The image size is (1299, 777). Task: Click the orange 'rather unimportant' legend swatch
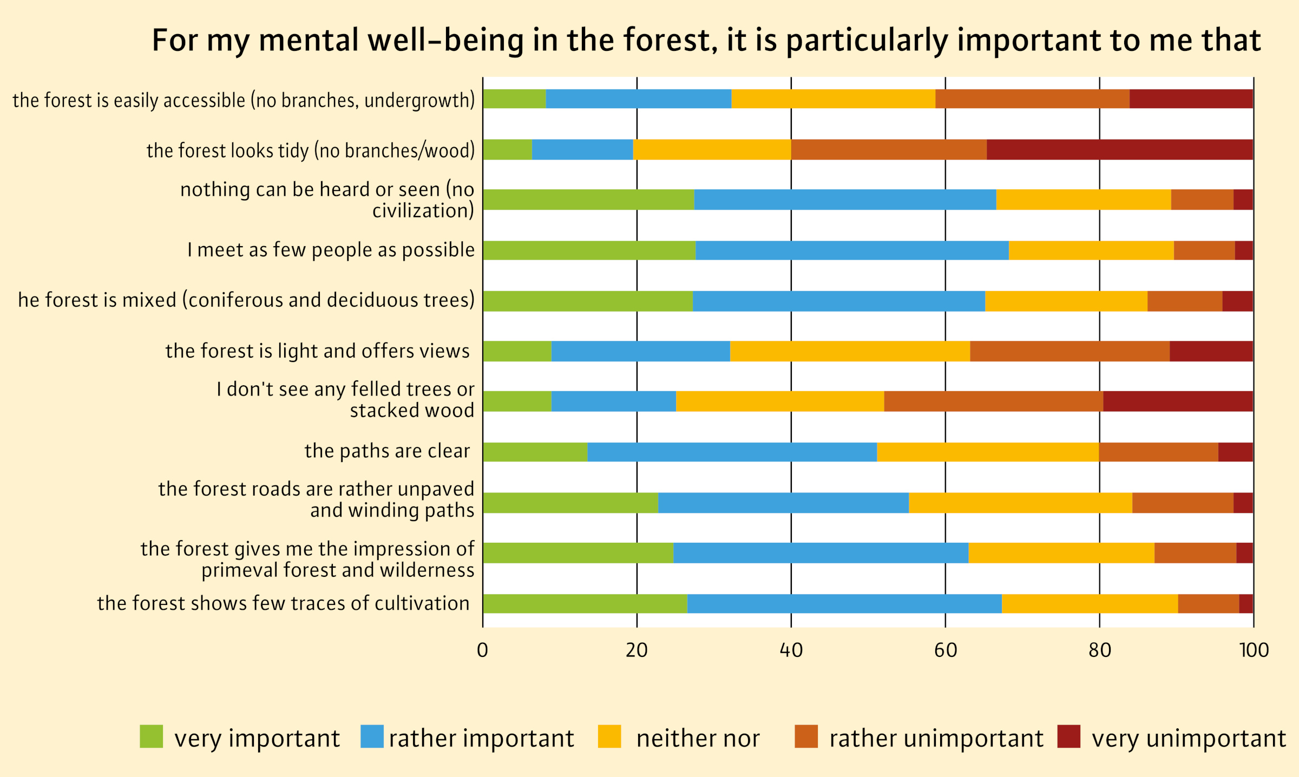coord(806,736)
